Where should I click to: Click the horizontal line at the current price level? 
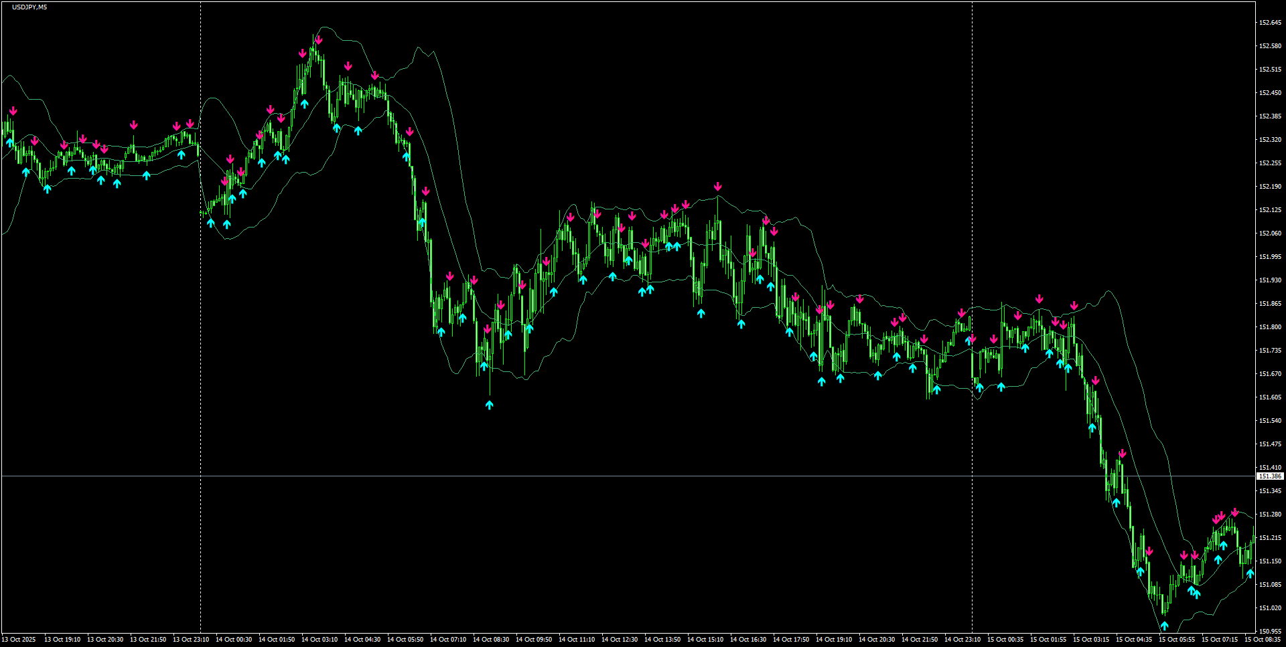(603, 476)
